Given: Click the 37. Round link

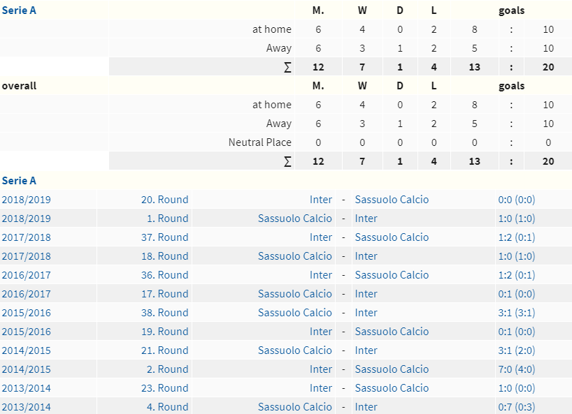Looking at the screenshot, I should [x=165, y=237].
